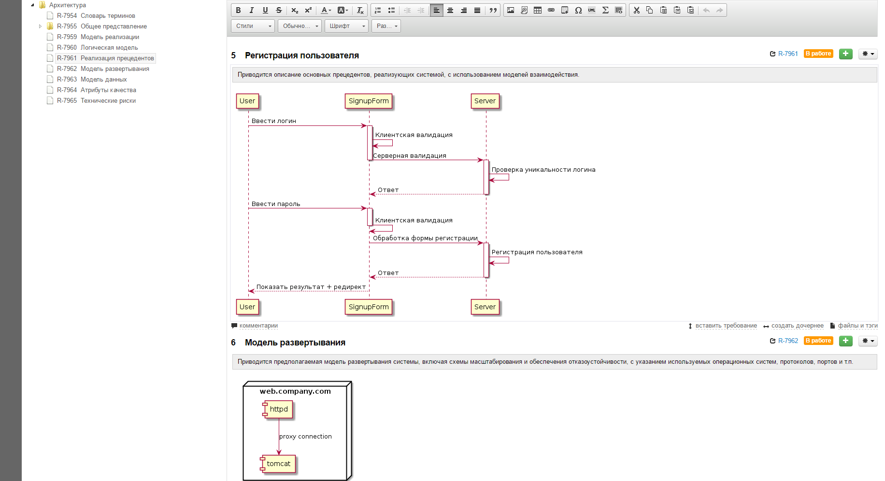
Task: Collapse the Архитектура tree folder
Action: (32, 5)
